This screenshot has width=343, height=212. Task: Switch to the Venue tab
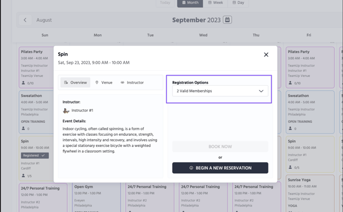(x=104, y=82)
